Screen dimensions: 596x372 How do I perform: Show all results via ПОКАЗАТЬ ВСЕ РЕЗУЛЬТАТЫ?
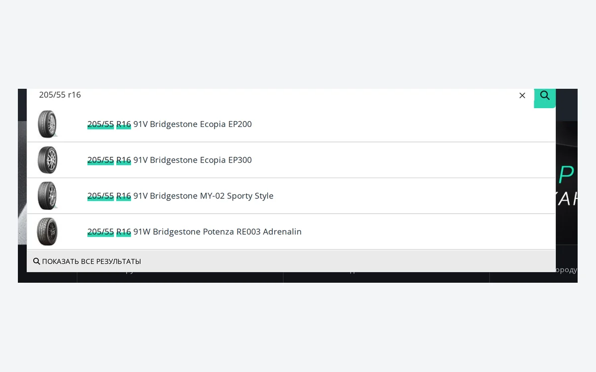(x=291, y=261)
